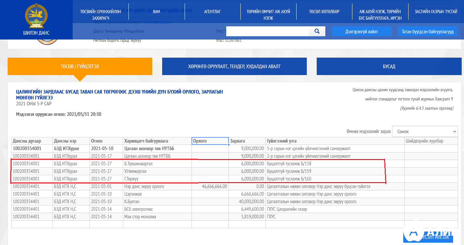Click Дэлгэрэнгүй хайлт button
Image resolution: width=464 pixels, height=245 pixels.
pos(362,32)
